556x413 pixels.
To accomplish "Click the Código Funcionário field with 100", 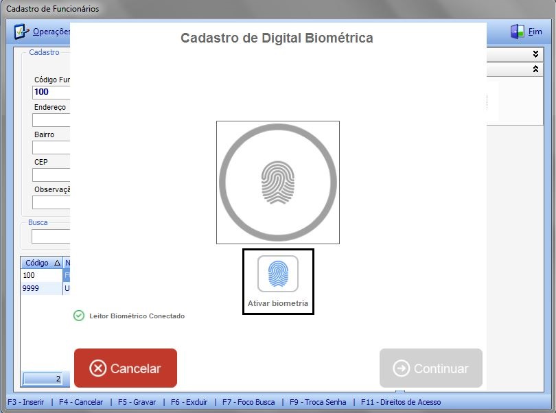I will click(x=51, y=92).
